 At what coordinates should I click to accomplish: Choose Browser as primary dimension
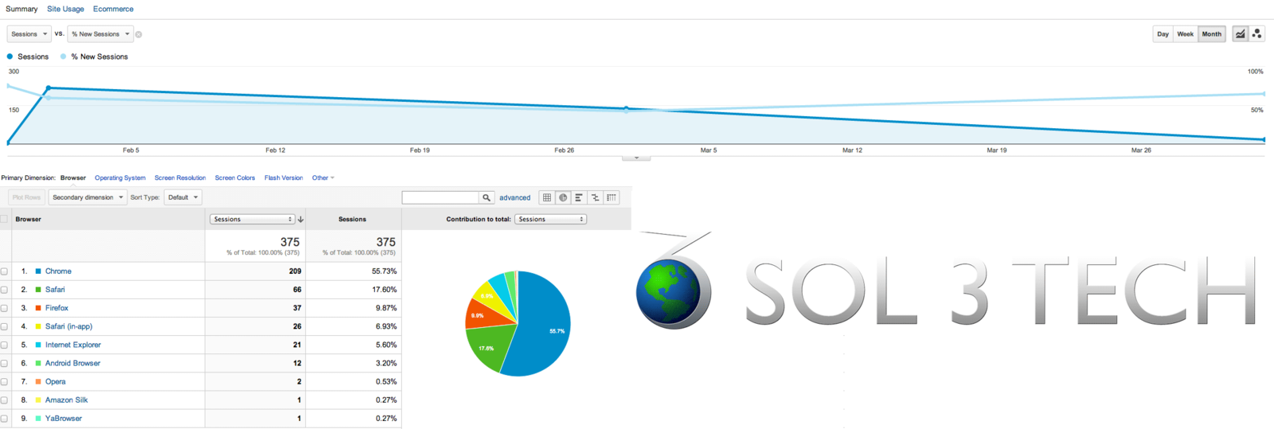(x=73, y=177)
